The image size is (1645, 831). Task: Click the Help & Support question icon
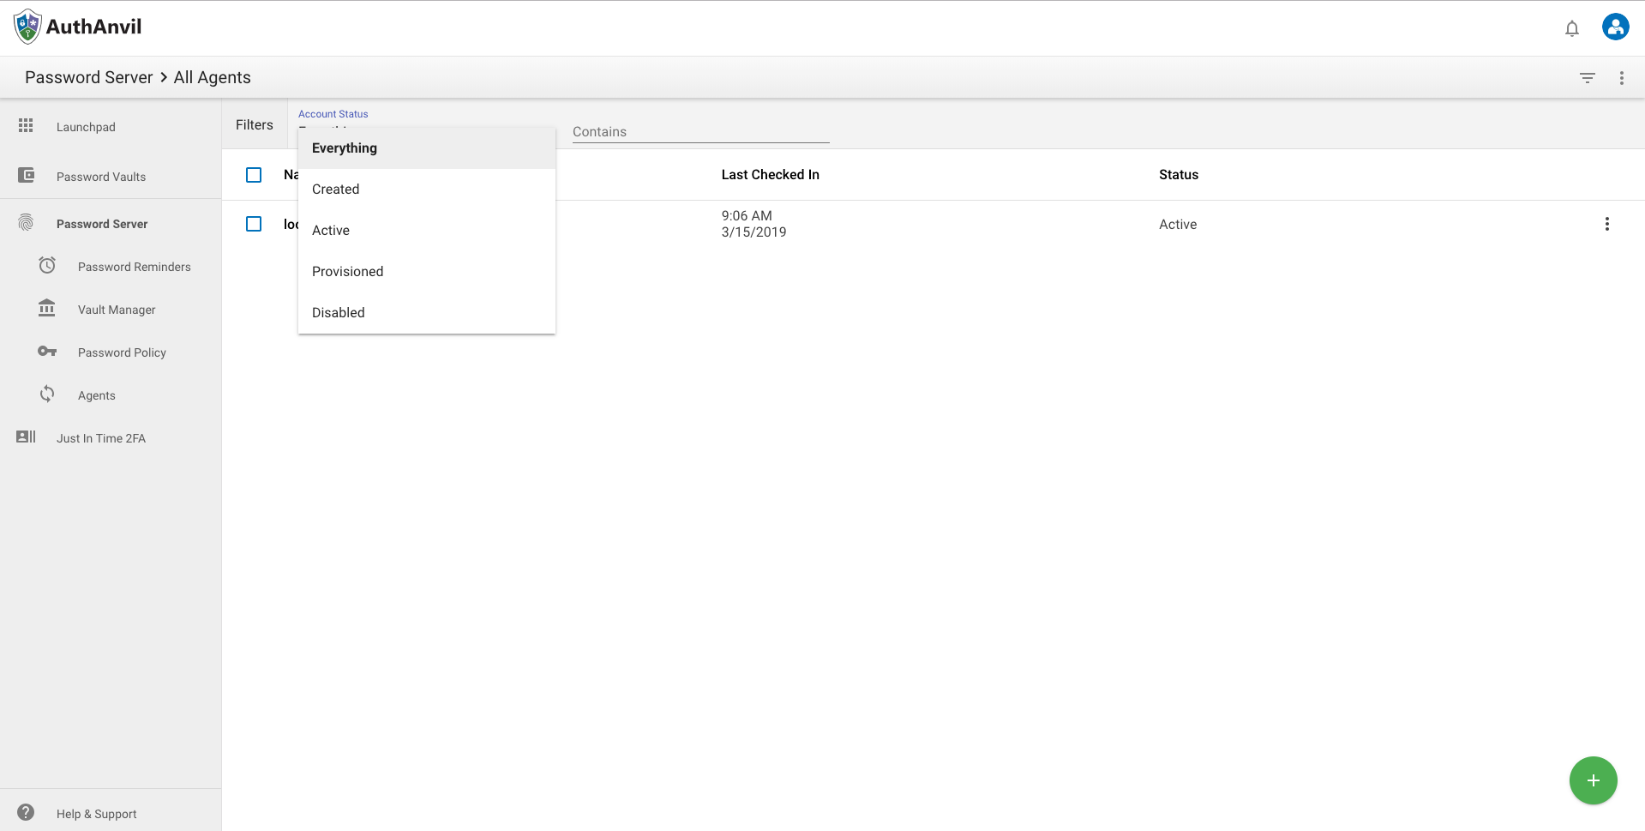tap(26, 813)
